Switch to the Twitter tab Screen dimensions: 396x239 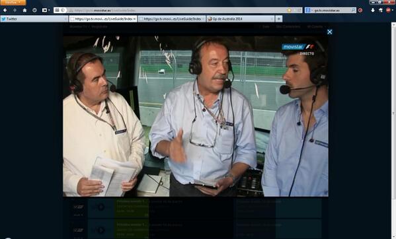34,19
